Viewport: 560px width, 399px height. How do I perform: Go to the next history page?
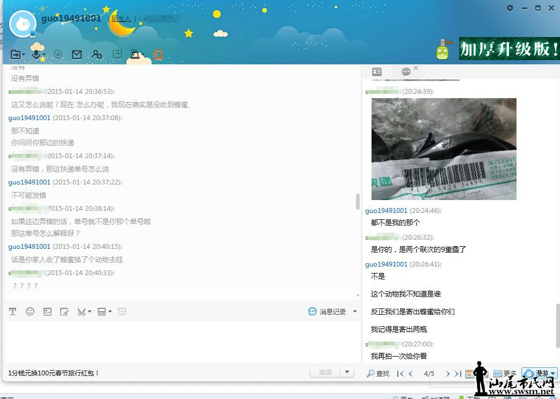click(447, 374)
